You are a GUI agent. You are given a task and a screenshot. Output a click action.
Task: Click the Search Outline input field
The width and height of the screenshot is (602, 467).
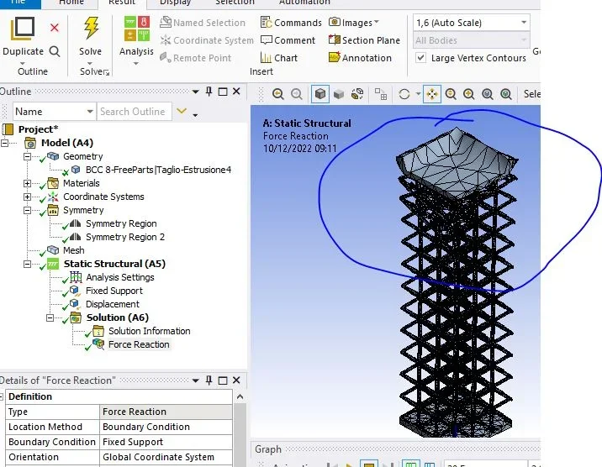(x=134, y=112)
